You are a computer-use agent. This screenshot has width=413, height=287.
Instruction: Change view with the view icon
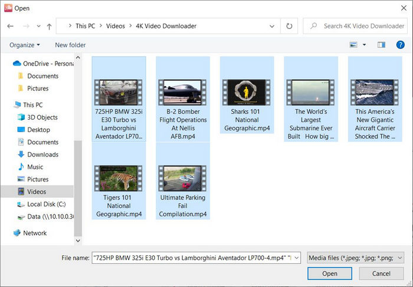(353, 45)
